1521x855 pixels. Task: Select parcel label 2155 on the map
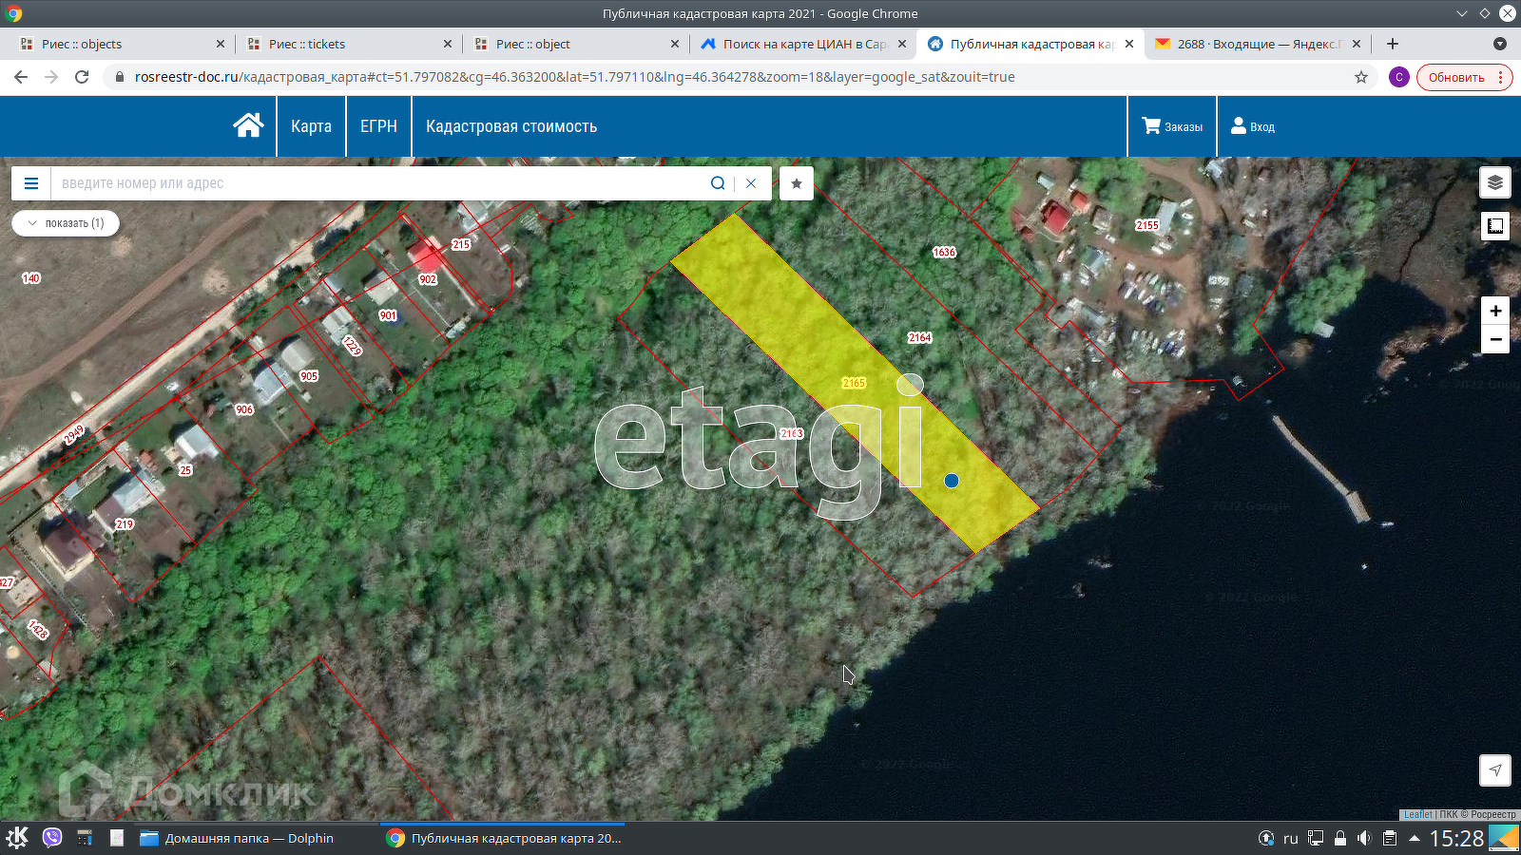[x=1147, y=225]
